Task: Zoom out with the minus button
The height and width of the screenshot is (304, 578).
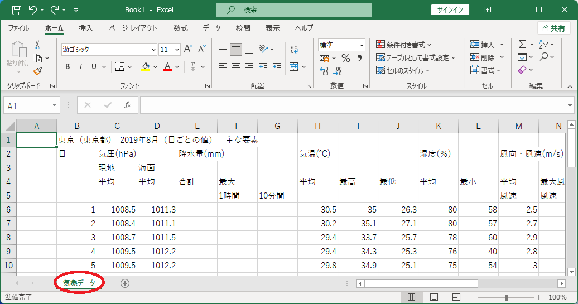Action: click(x=473, y=297)
